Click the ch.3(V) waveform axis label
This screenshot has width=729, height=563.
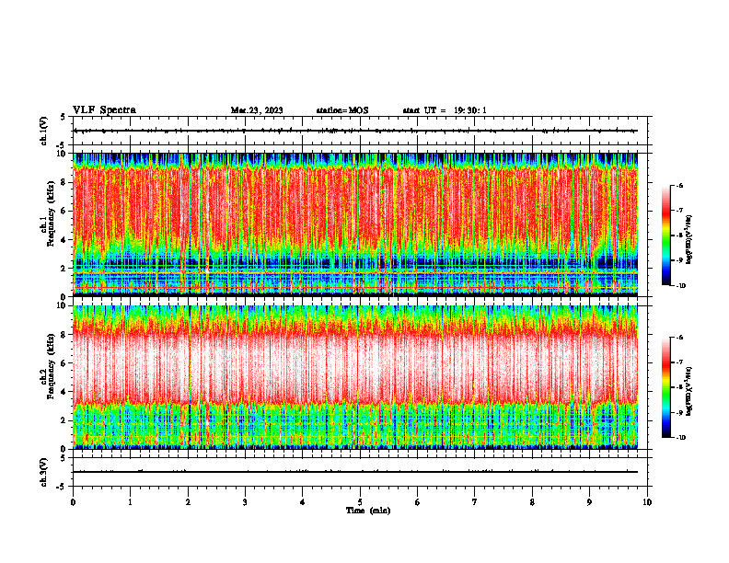tap(44, 472)
